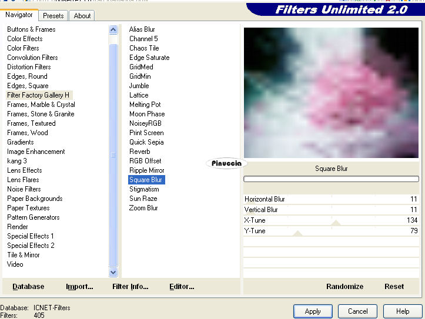Select Video category

click(15, 264)
